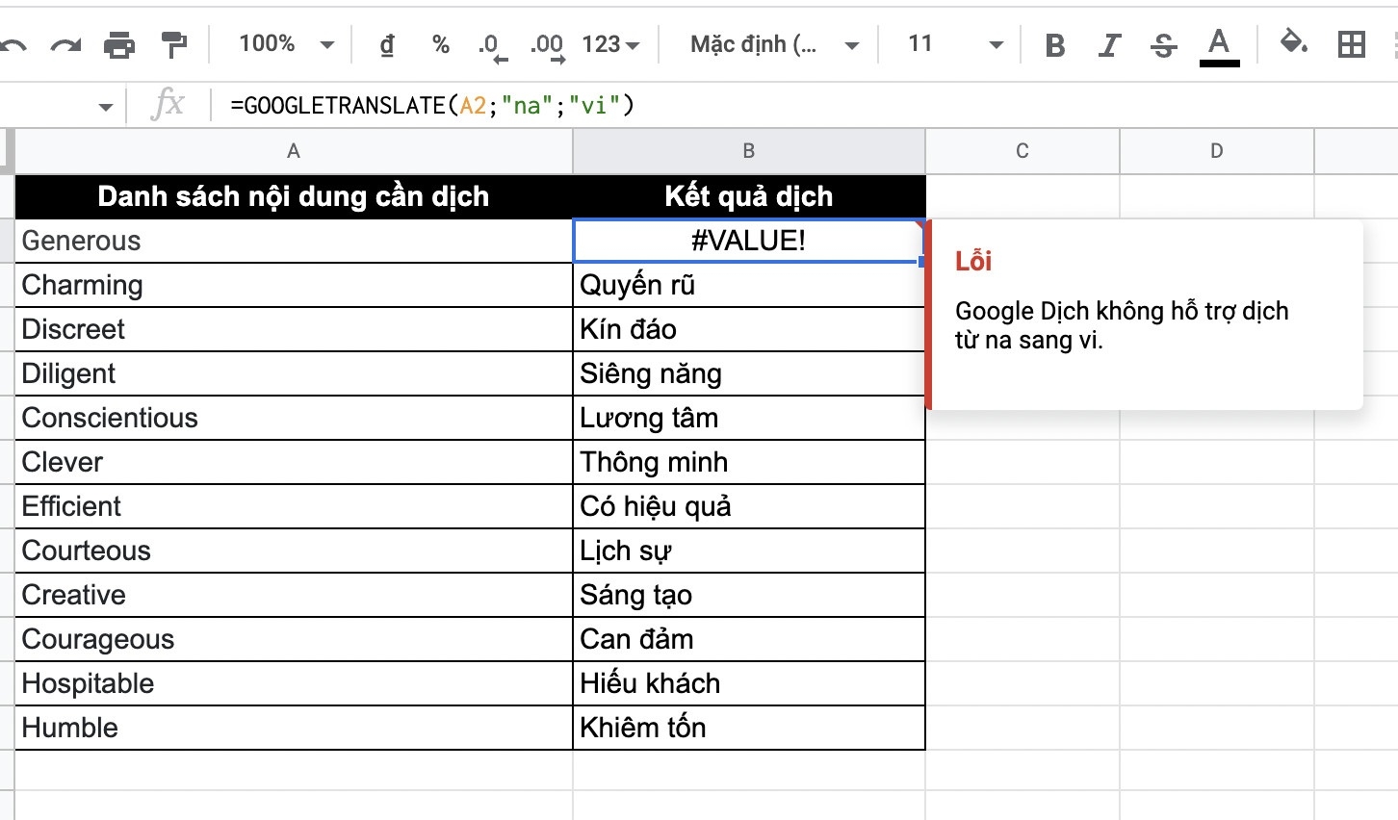The image size is (1398, 820).
Task: Select cell 'Hiếu khách'
Action: coord(749,683)
